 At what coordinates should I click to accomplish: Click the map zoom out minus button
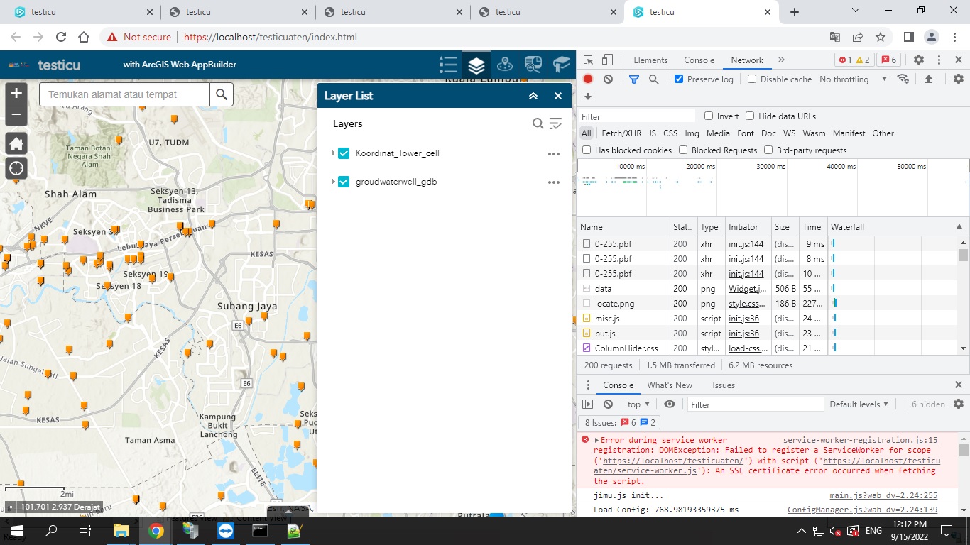click(16, 114)
